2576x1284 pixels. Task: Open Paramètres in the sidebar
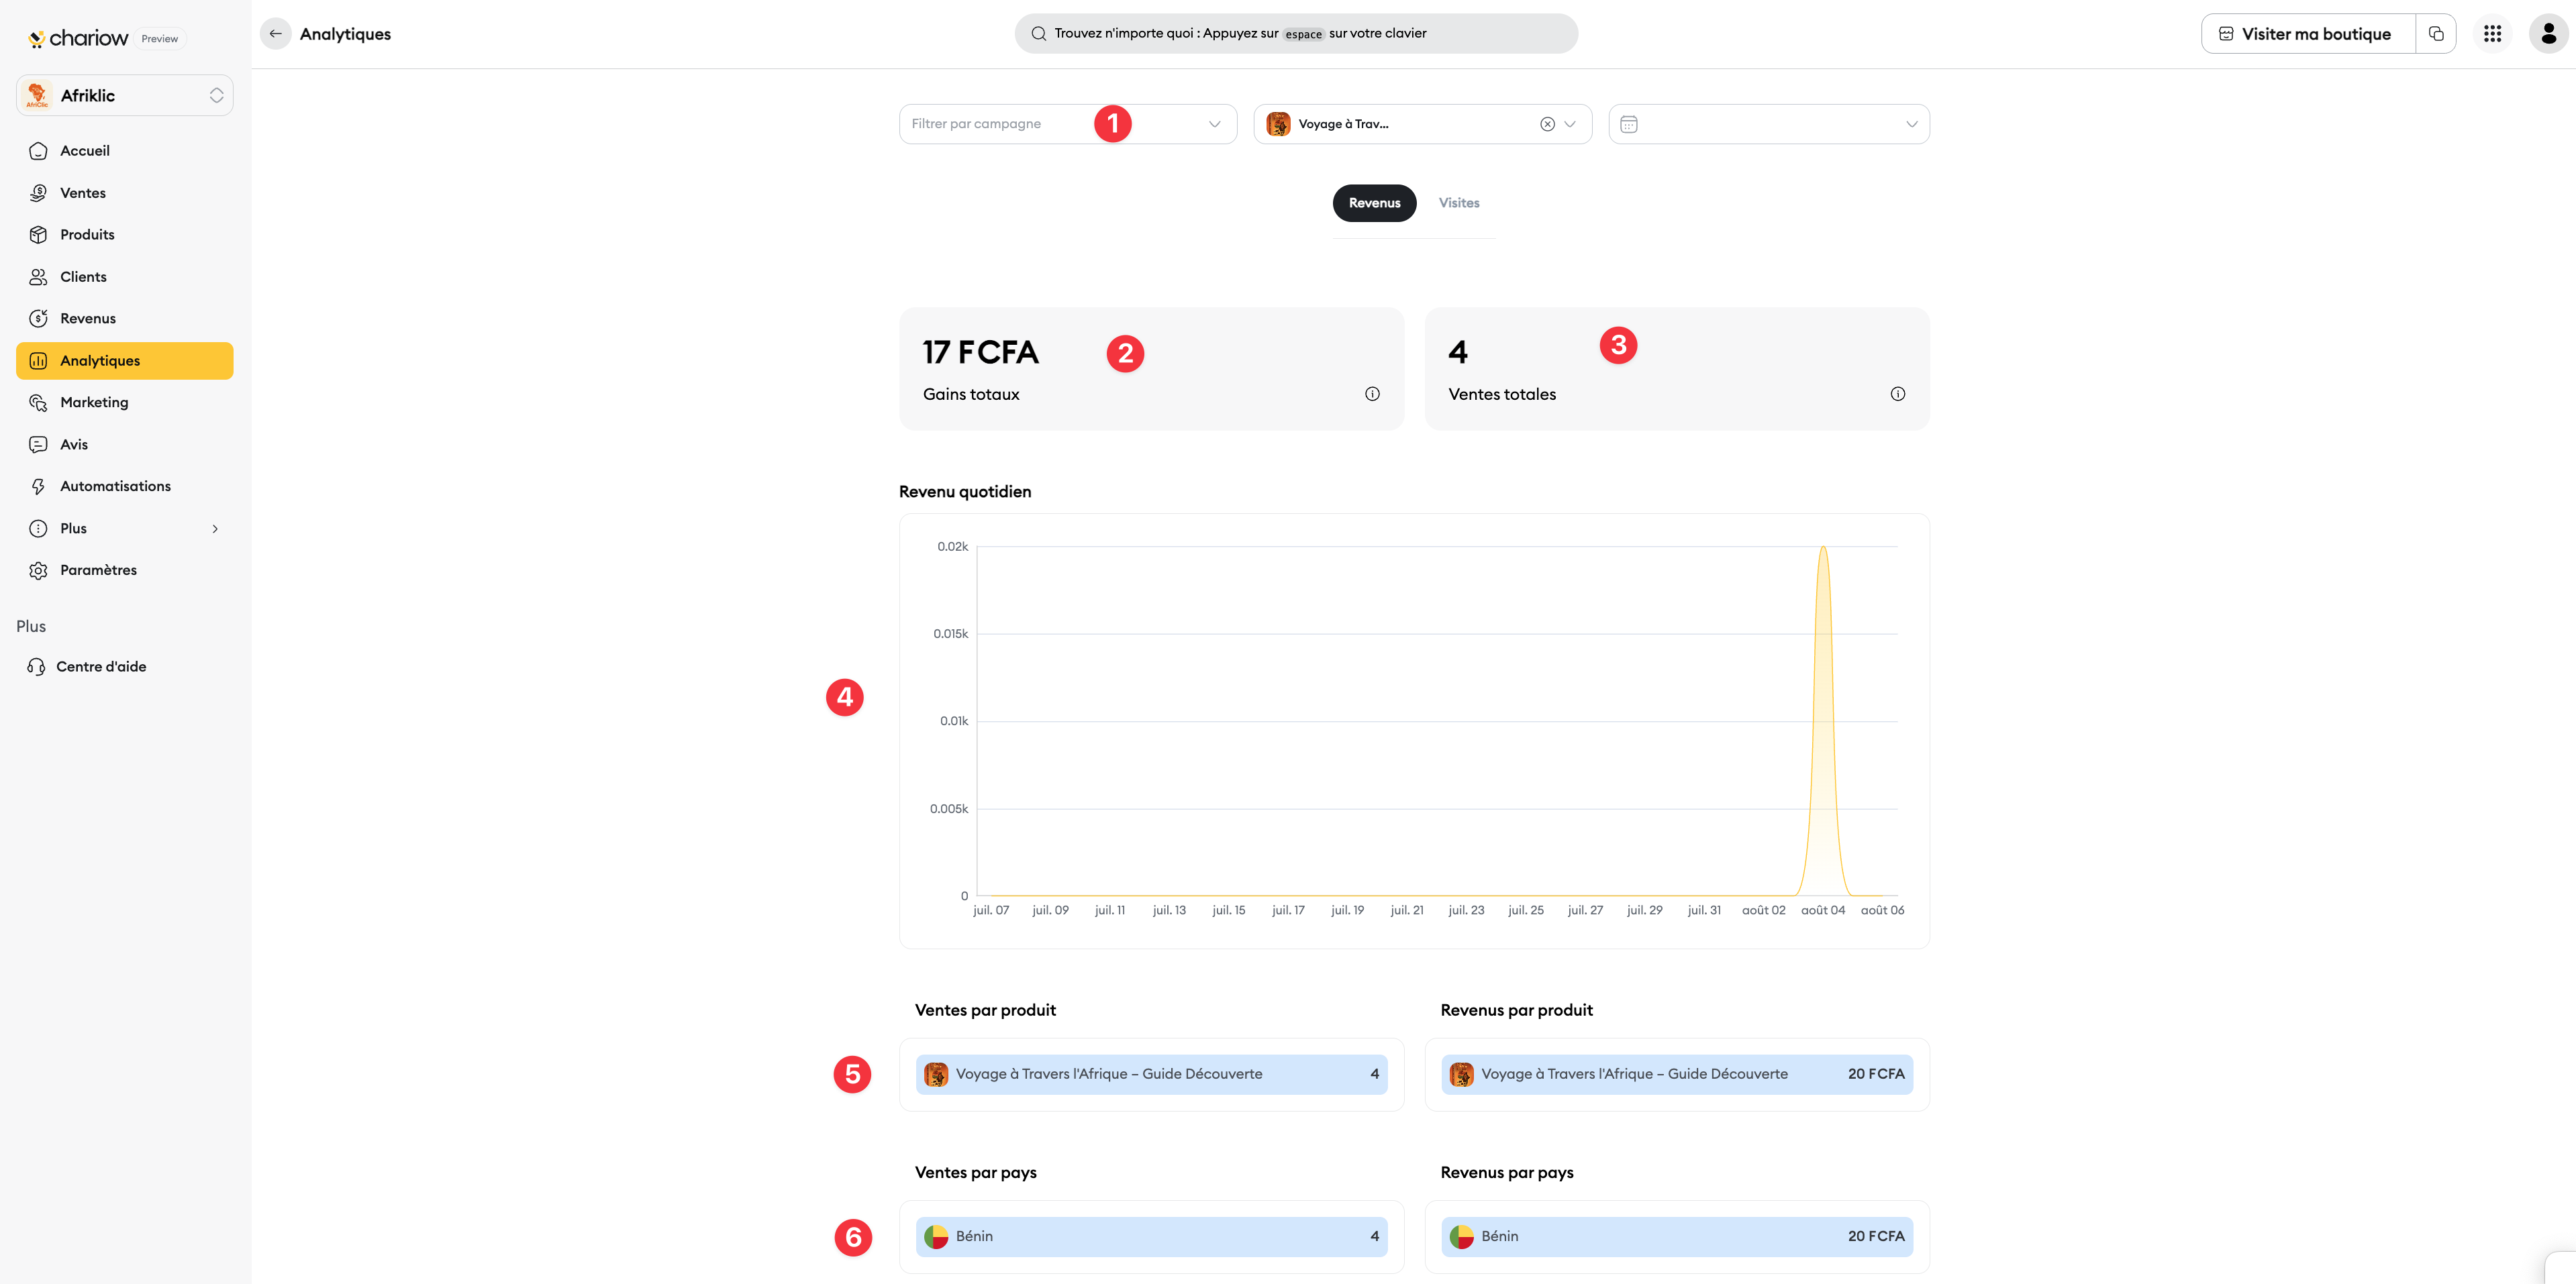[x=125, y=571]
